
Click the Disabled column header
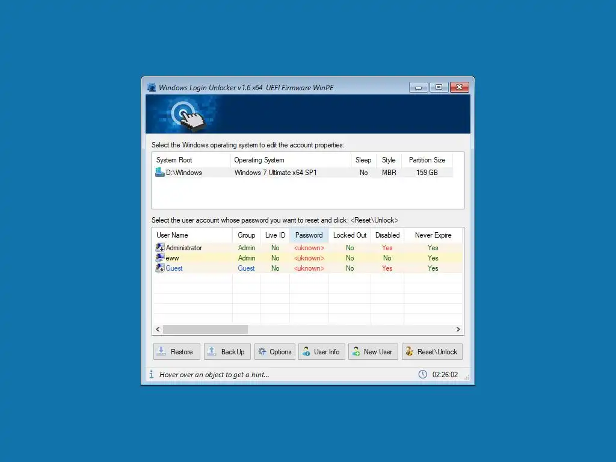coord(387,235)
